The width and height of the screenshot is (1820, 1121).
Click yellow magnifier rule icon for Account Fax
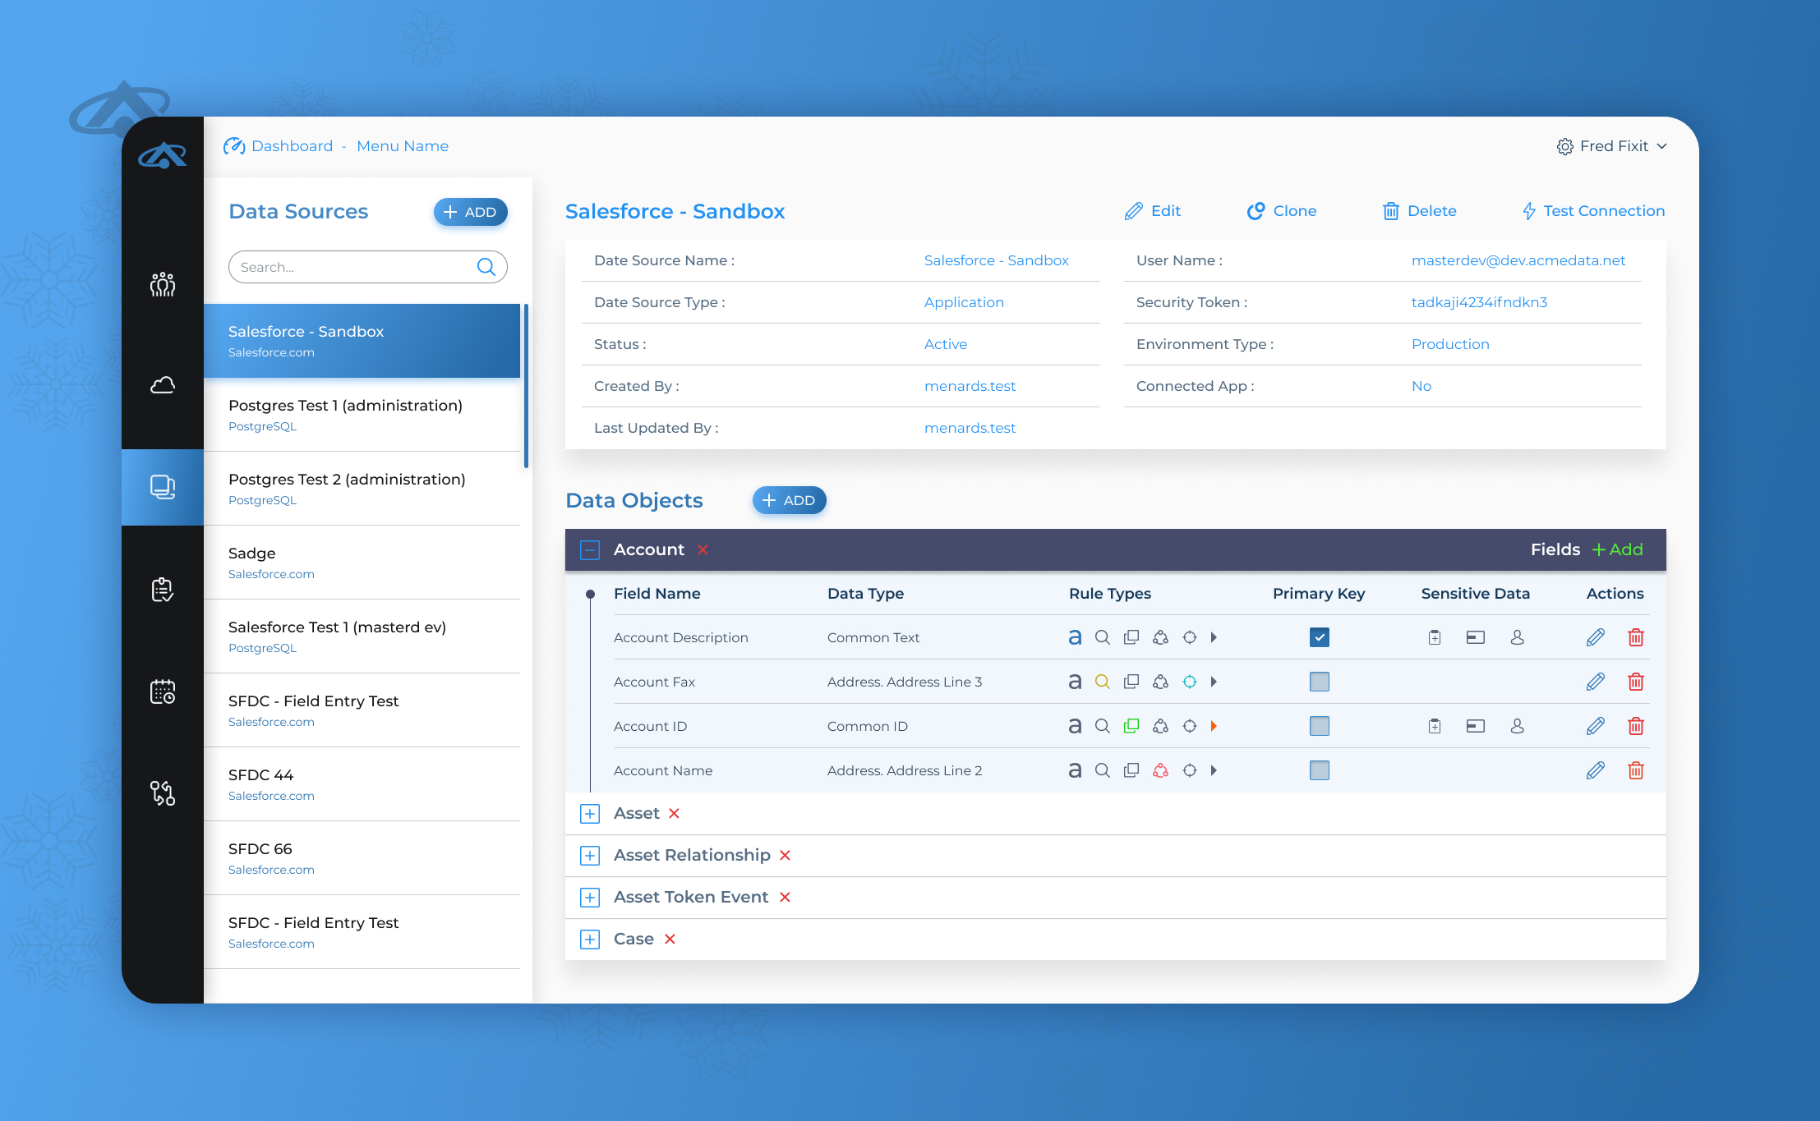click(x=1102, y=682)
